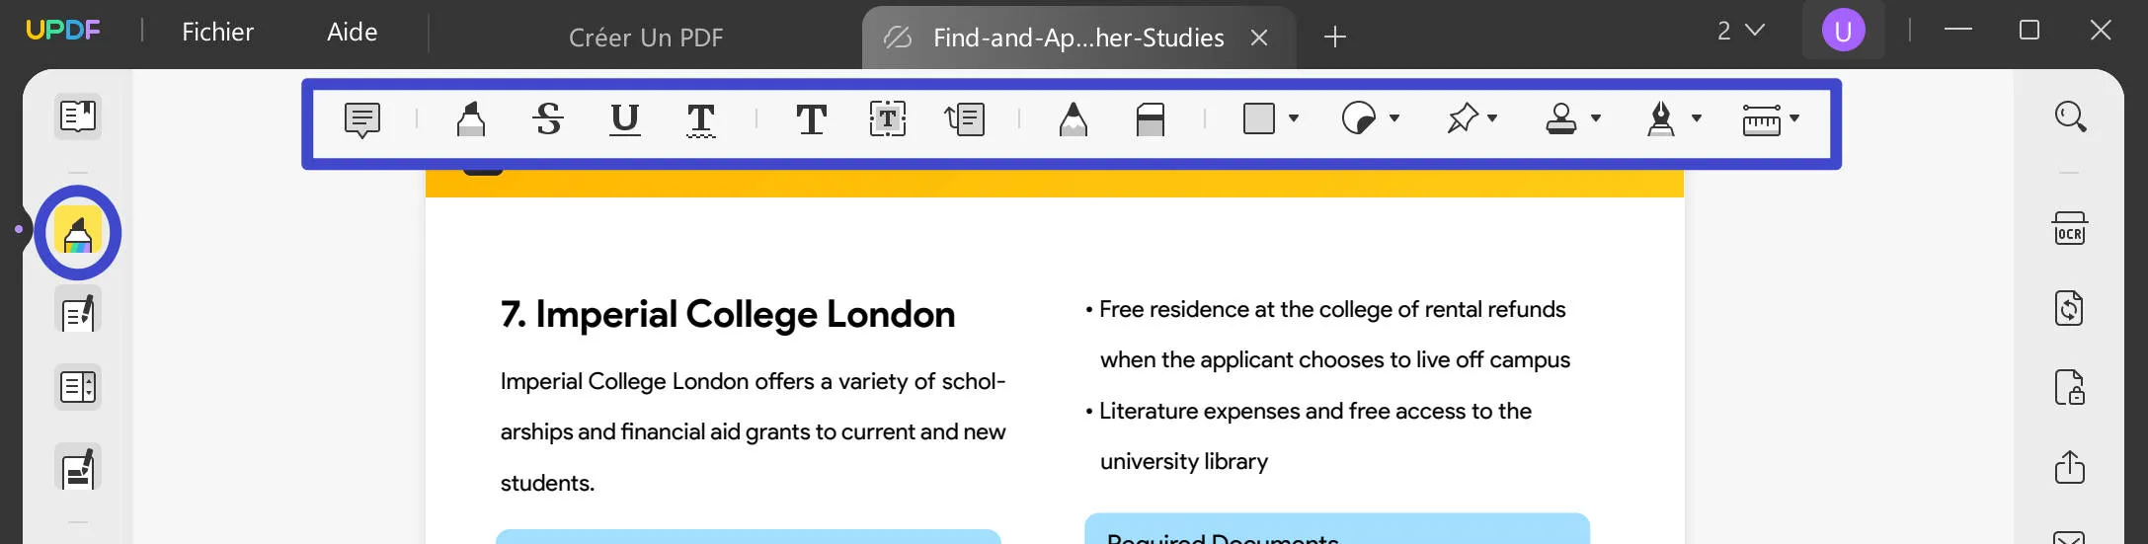Switch to the Find-and-Ap...her-Studies tab
Image resolution: width=2148 pixels, height=544 pixels.
[x=1078, y=38]
